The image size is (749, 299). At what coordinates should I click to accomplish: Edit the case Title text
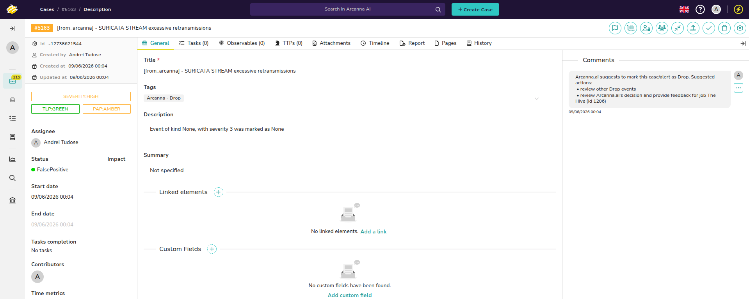[x=220, y=71]
